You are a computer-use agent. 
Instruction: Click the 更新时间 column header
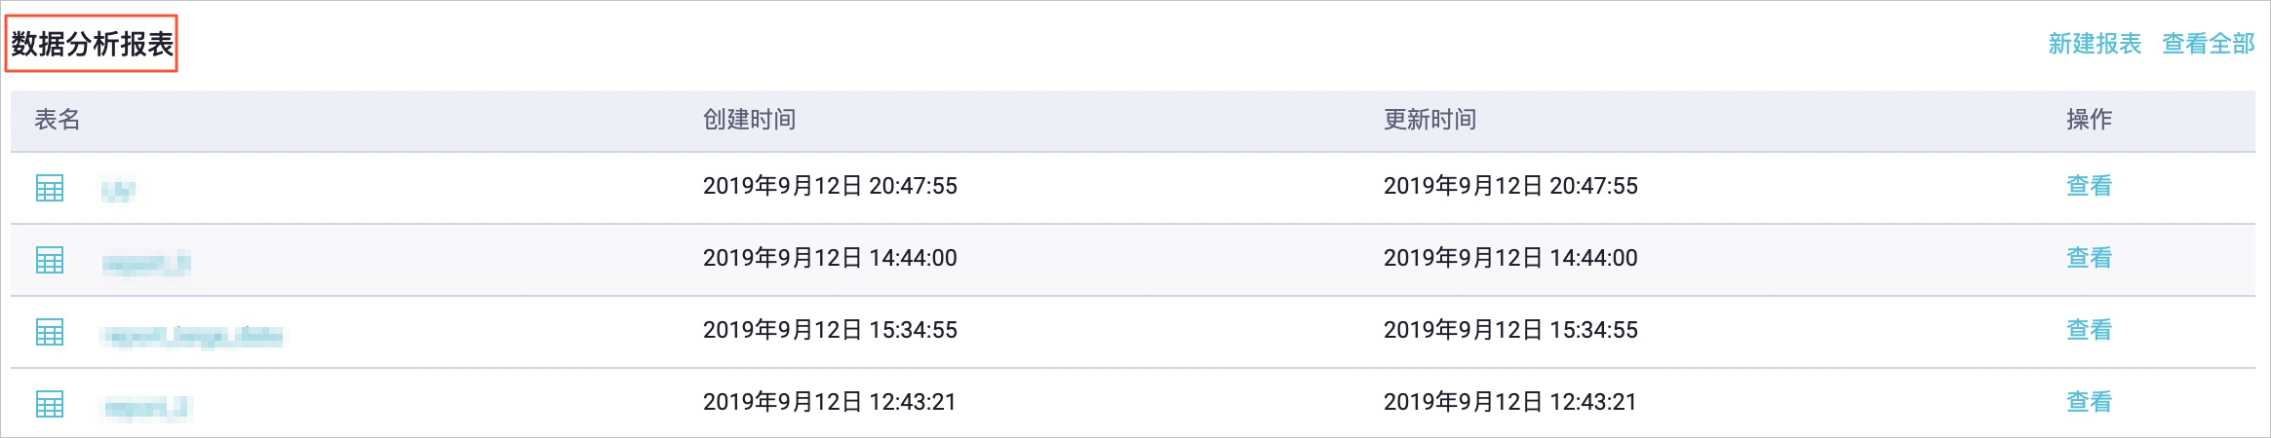1430,120
